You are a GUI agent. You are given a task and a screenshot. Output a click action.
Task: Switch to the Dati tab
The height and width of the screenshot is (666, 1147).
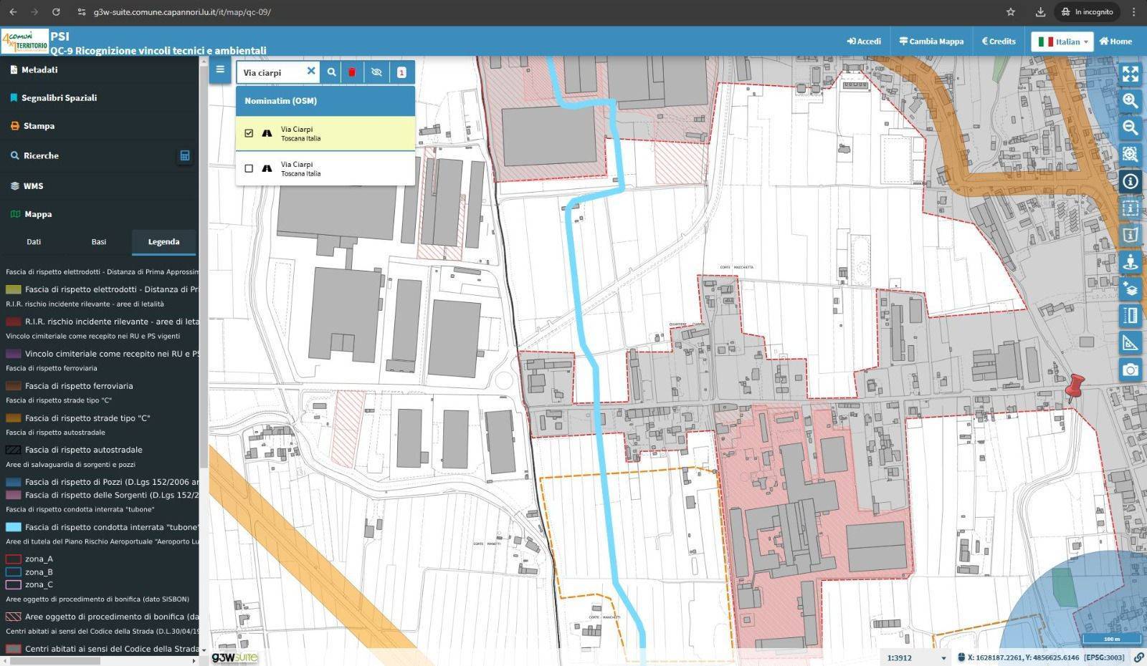34,242
